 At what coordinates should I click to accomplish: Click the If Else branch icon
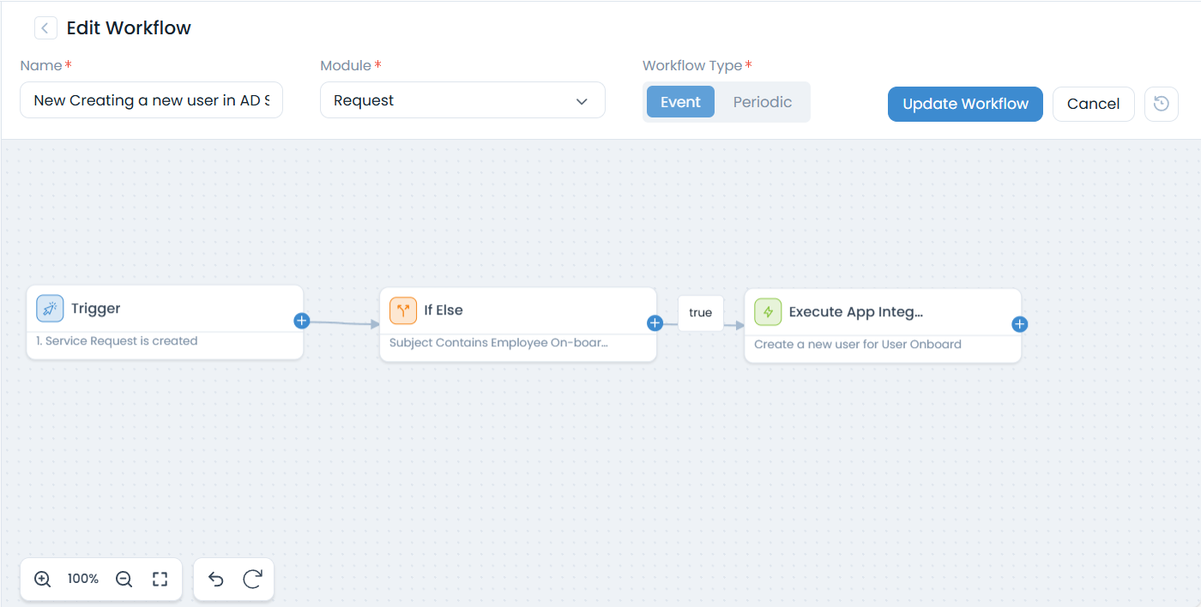coord(403,310)
